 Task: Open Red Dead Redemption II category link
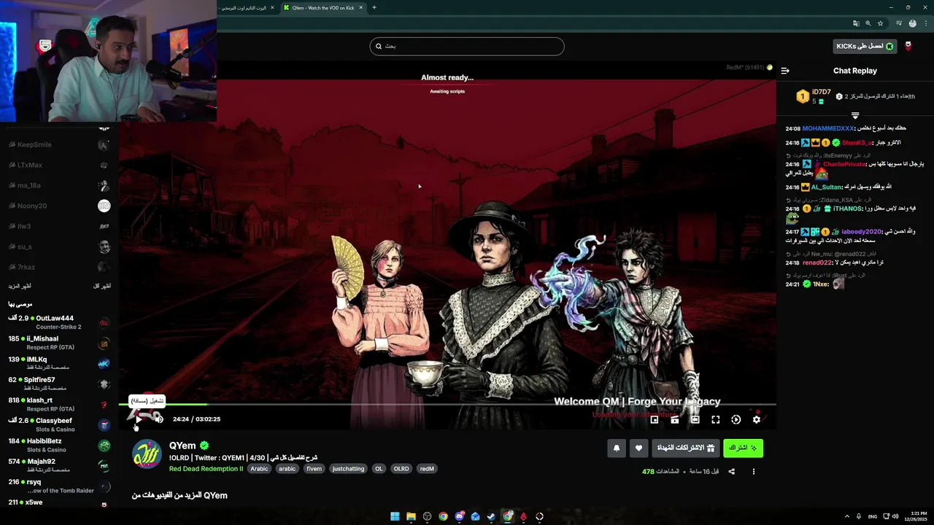click(x=206, y=469)
